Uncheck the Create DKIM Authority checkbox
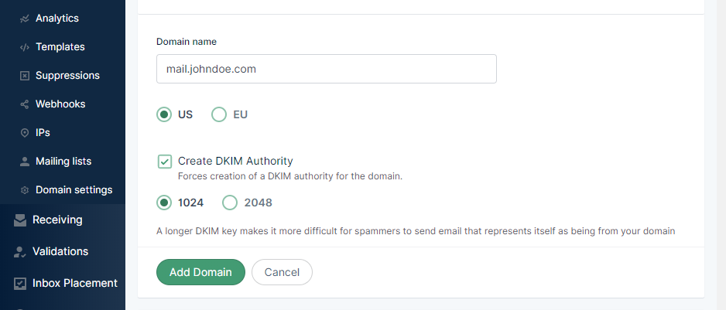 (x=165, y=162)
